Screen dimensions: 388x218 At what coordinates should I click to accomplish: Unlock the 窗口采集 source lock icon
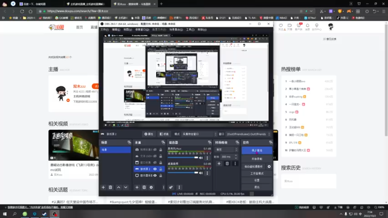click(161, 162)
